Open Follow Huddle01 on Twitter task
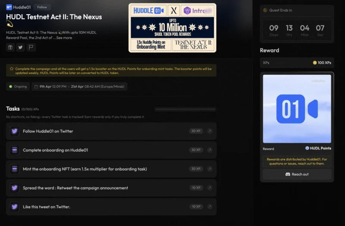 (x=111, y=131)
